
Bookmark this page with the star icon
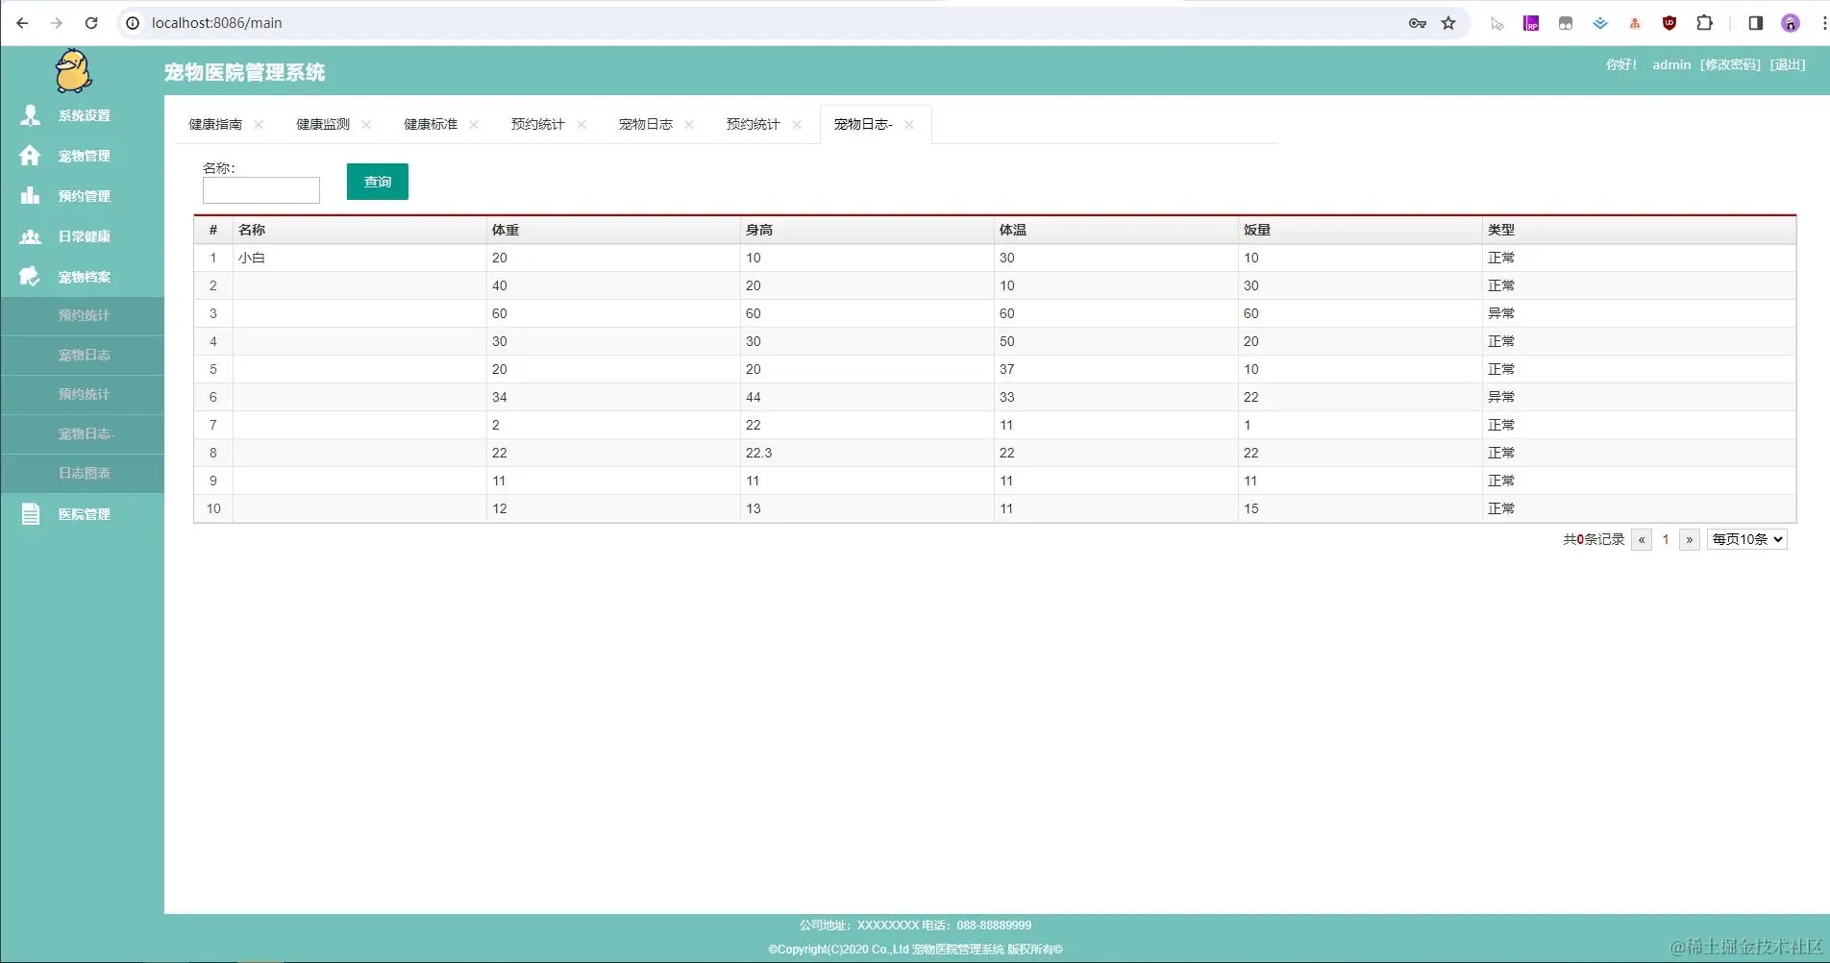point(1448,23)
